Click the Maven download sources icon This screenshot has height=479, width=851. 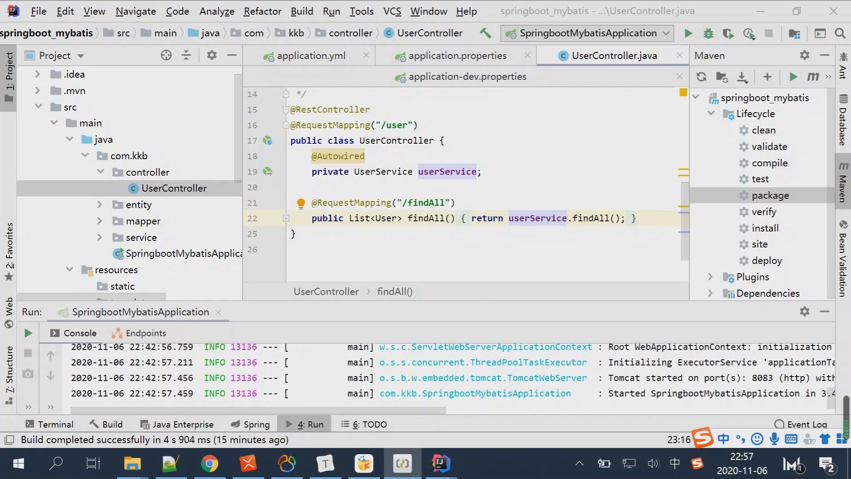(742, 77)
